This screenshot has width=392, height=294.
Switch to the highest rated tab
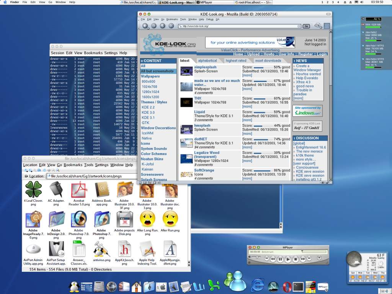pos(236,60)
